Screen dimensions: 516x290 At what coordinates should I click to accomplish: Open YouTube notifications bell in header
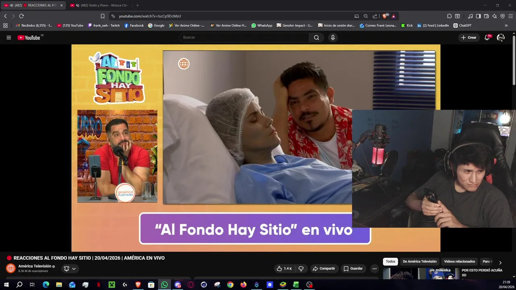487,37
